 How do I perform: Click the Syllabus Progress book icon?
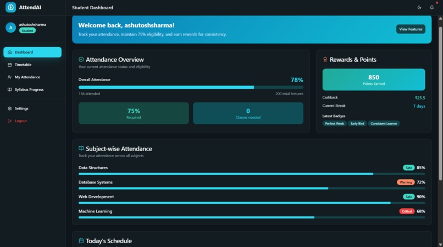9,90
